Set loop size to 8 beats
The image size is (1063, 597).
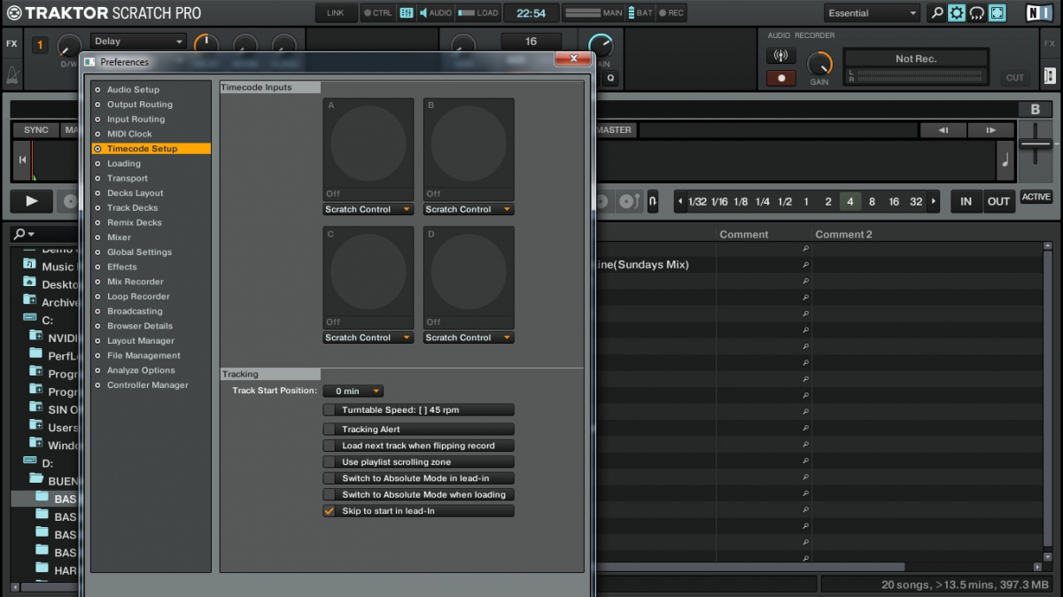(872, 201)
